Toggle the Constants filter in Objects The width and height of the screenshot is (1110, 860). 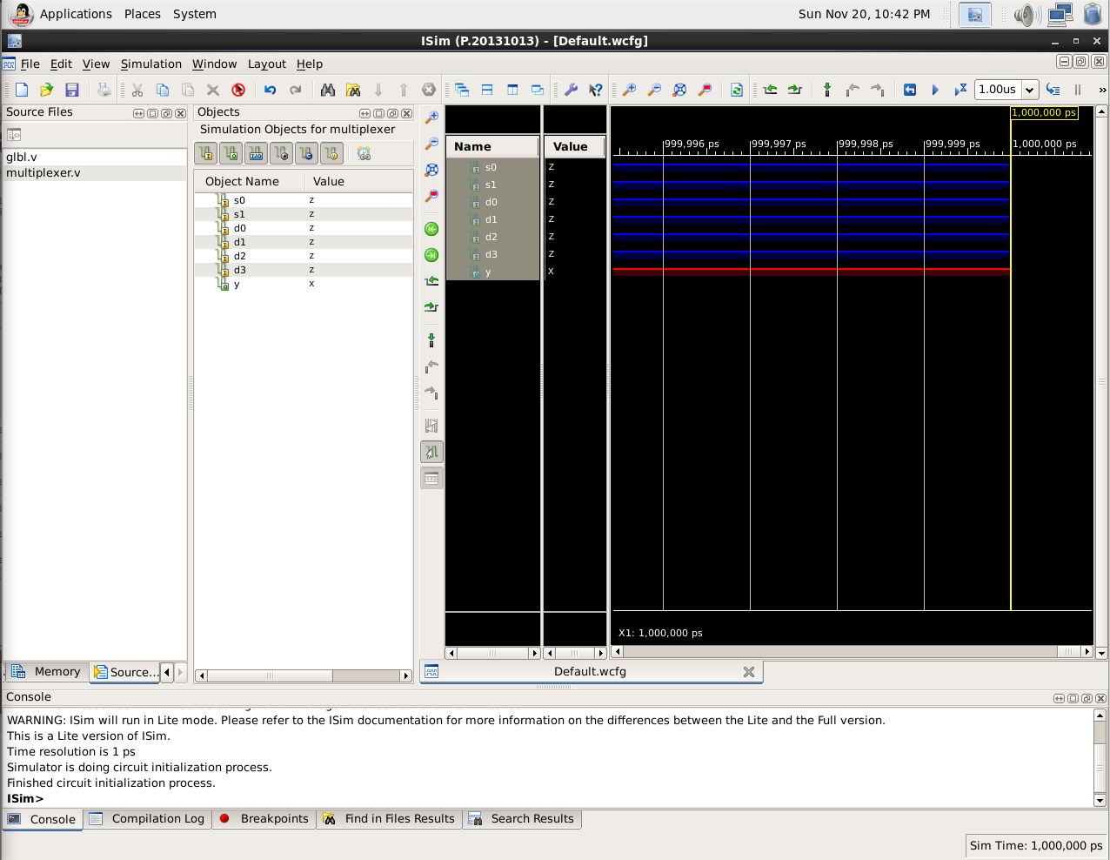point(306,153)
